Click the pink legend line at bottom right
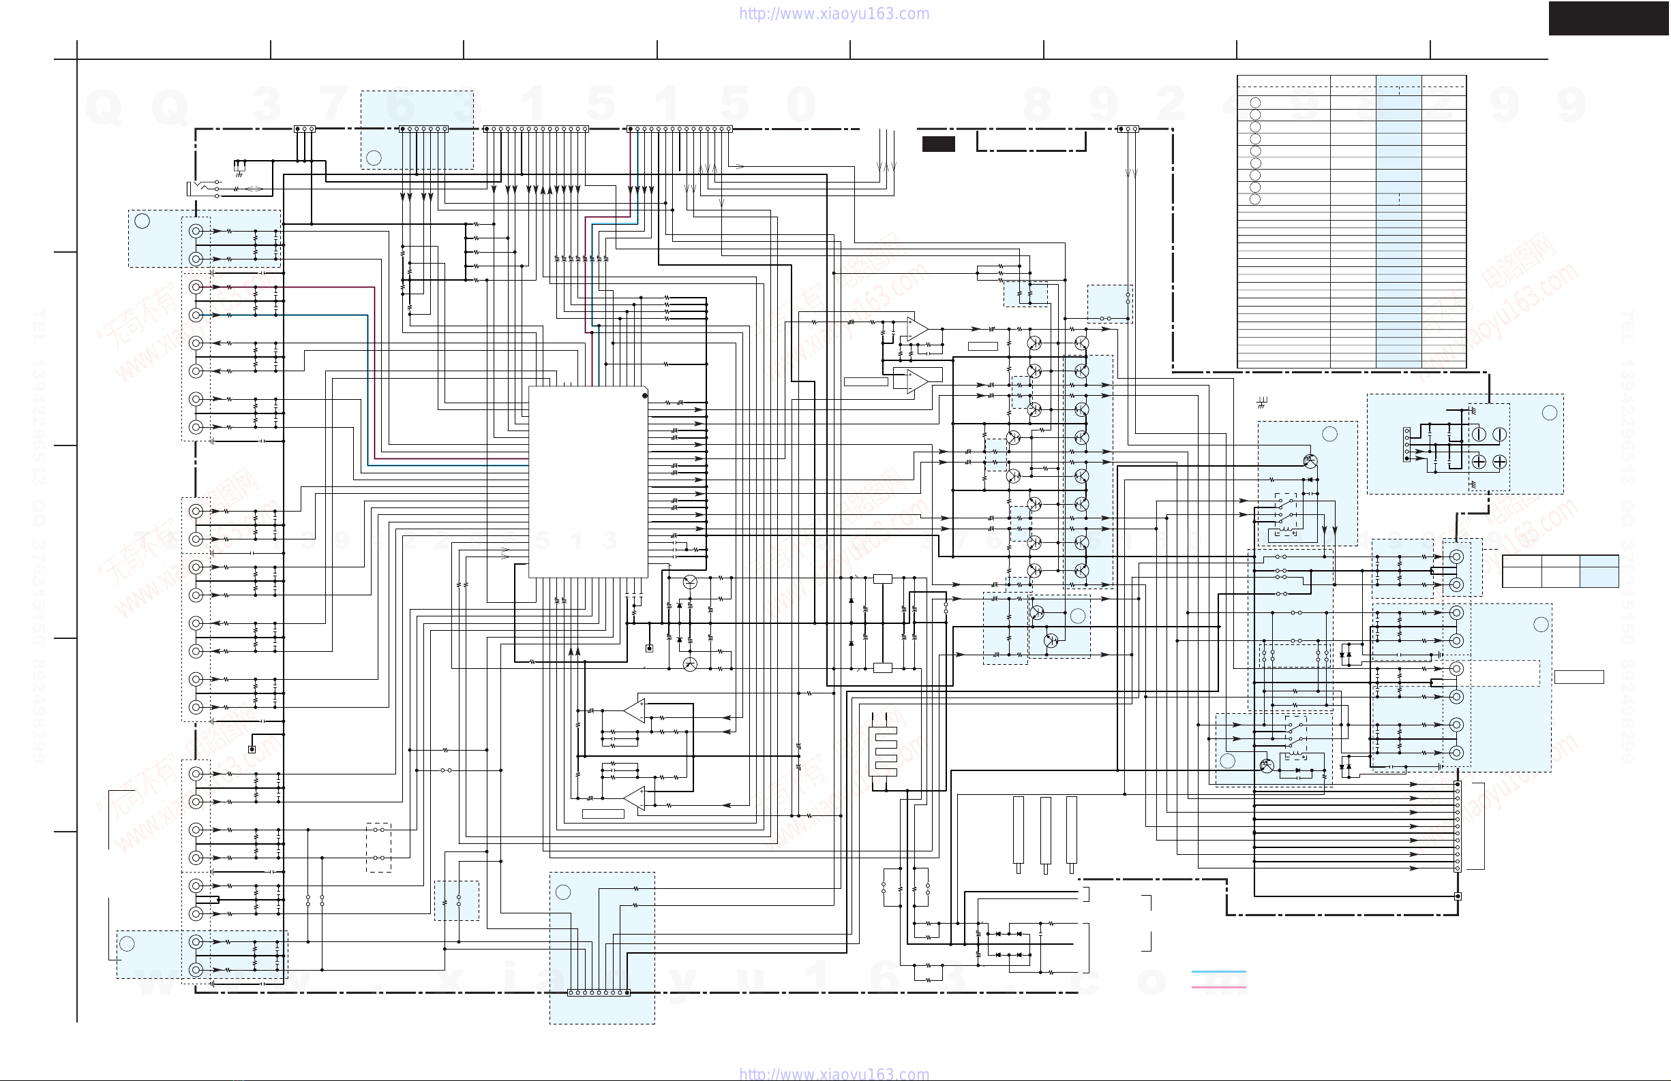This screenshot has height=1081, width=1671. (1218, 987)
